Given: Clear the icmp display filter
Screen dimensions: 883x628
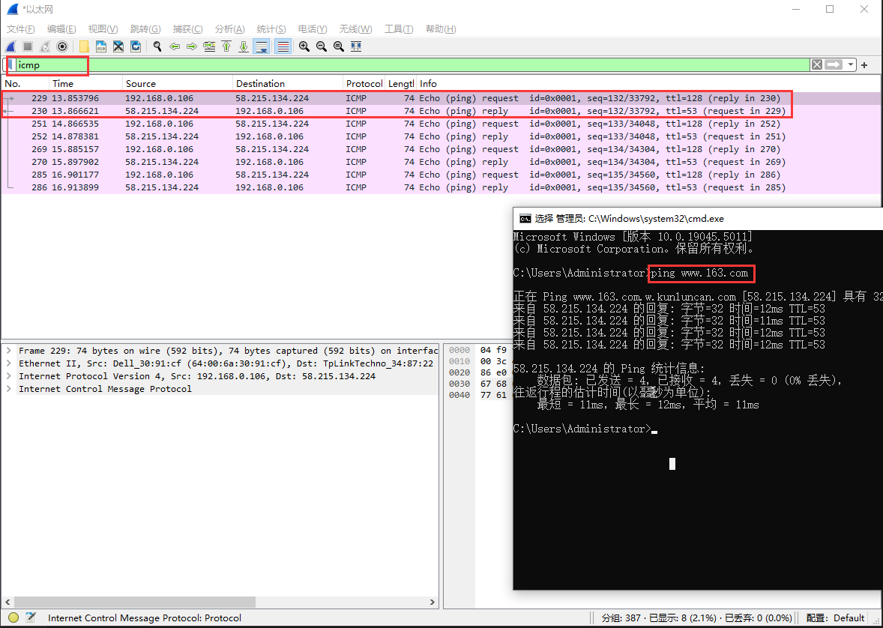Looking at the screenshot, I should point(816,64).
